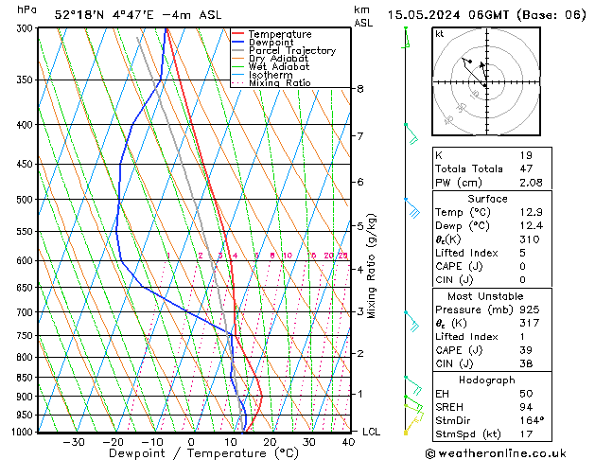Click the 500 hPa pressure label
The height and width of the screenshot is (460, 595).
coord(26,200)
